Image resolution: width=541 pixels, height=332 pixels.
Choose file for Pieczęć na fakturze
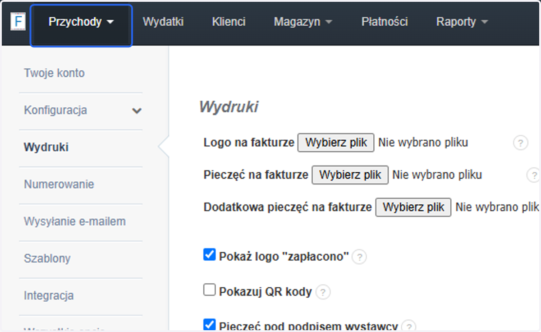pyautogui.click(x=350, y=175)
